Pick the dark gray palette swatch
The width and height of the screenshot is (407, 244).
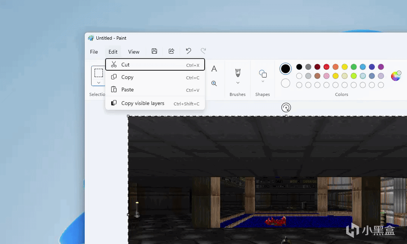(x=308, y=67)
